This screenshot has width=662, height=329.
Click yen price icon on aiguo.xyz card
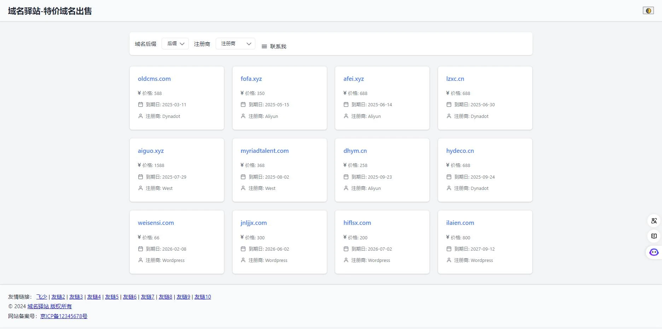(x=139, y=165)
